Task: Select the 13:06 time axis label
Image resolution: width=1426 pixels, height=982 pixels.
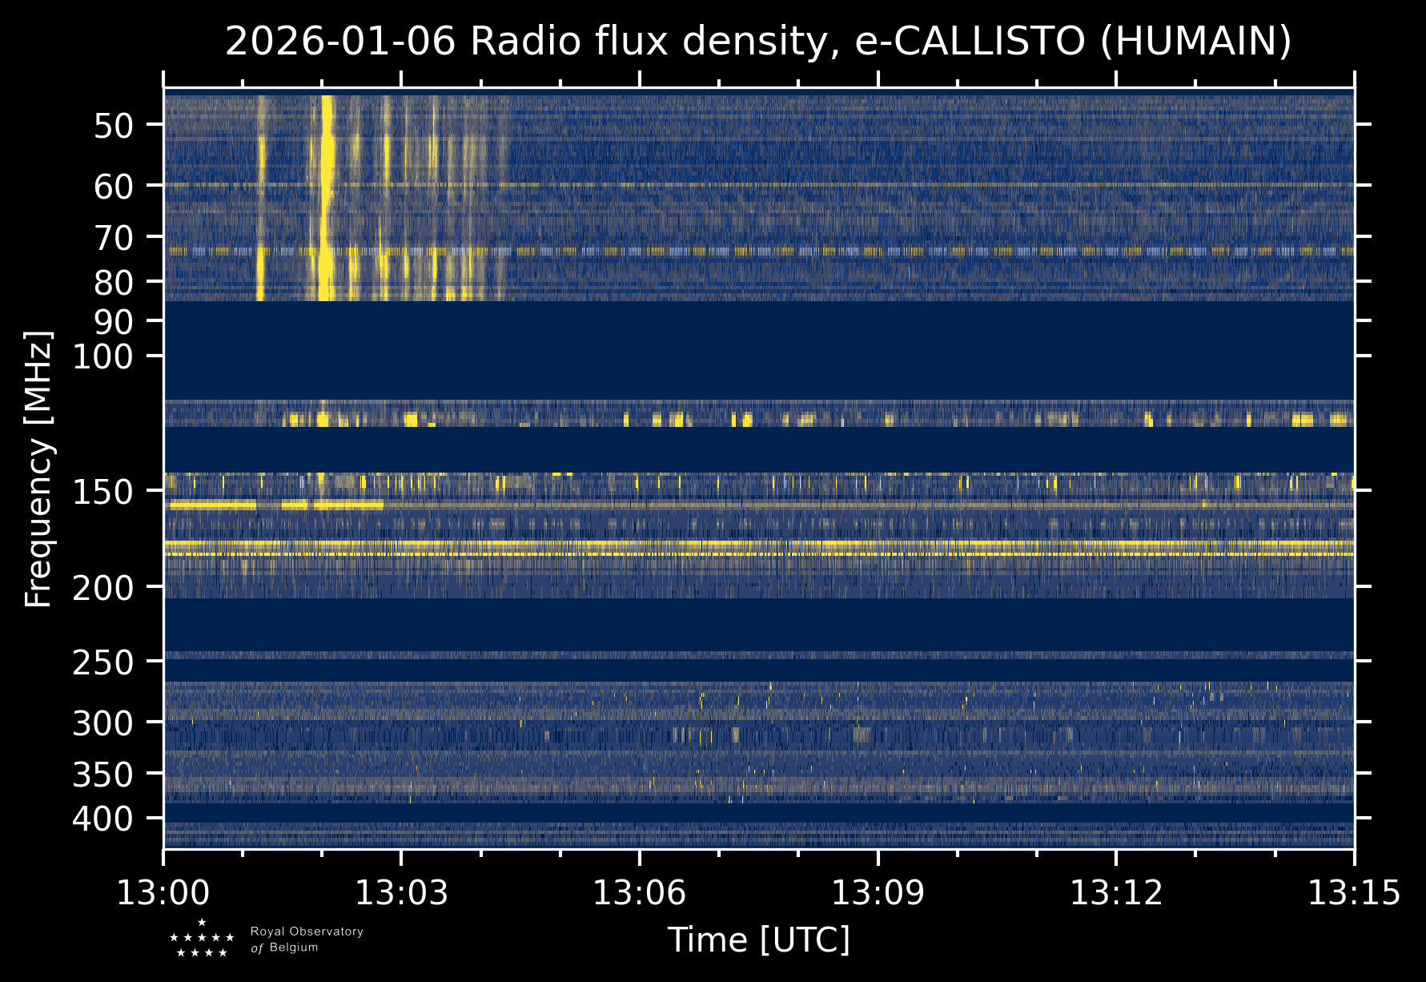Action: [x=640, y=892]
